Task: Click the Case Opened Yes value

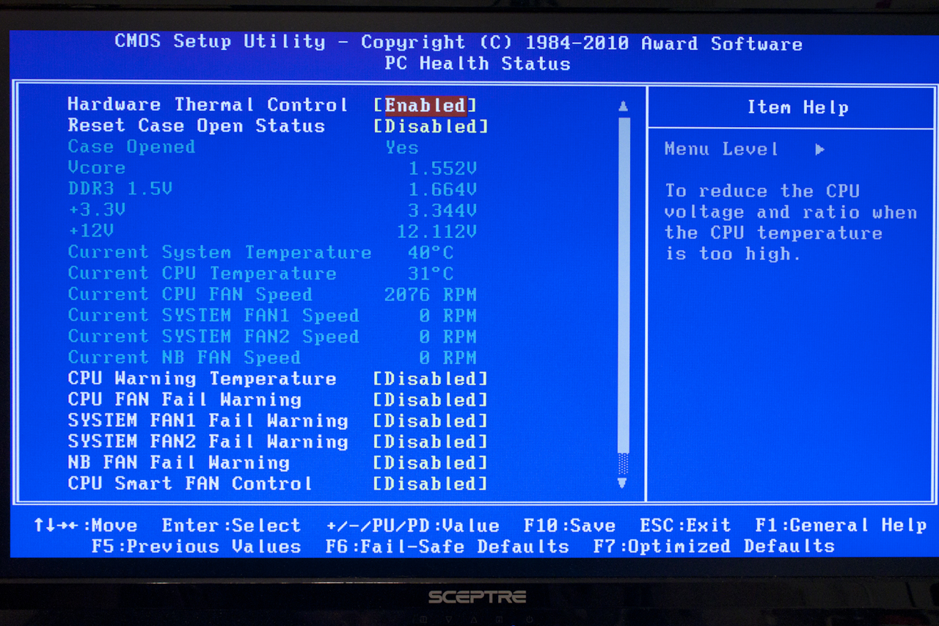Action: point(402,148)
